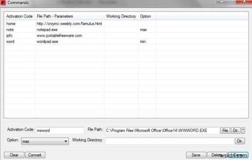Click the Option column header

[147, 16]
